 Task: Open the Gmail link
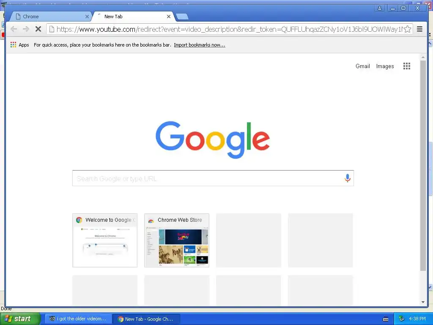362,66
